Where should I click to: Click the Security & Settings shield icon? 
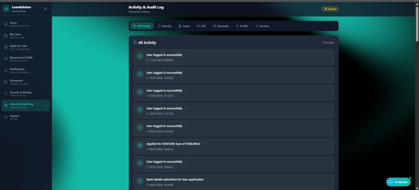6,94
